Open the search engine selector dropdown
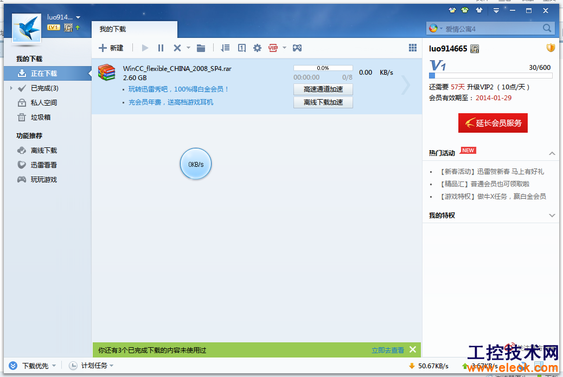 [x=441, y=28]
